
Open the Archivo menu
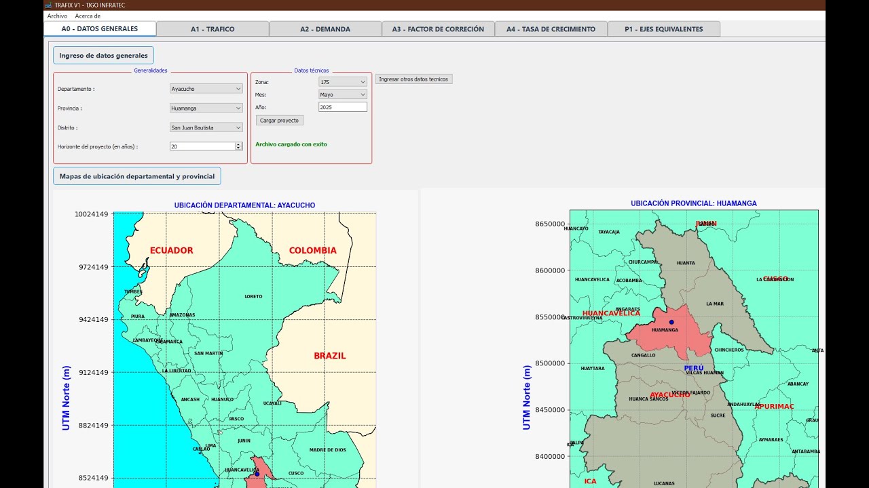coord(57,16)
